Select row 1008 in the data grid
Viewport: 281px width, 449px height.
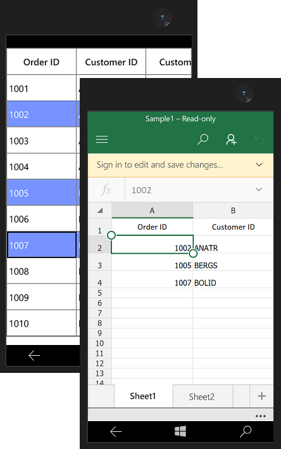[41, 271]
